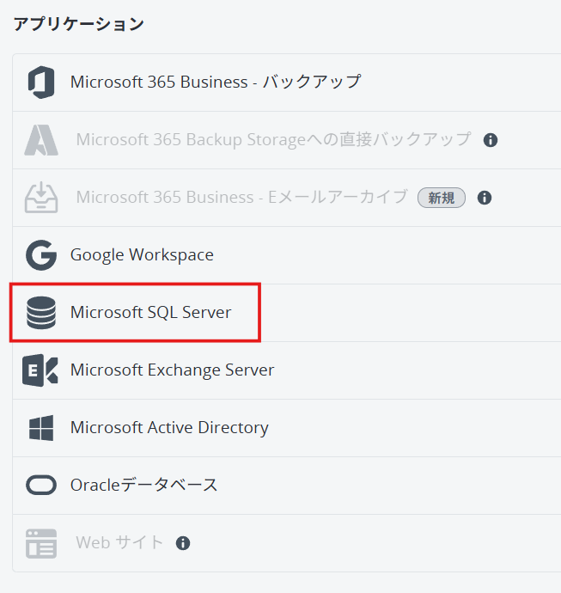Choose Google Workspace
This screenshot has width=561, height=593.
142,255
